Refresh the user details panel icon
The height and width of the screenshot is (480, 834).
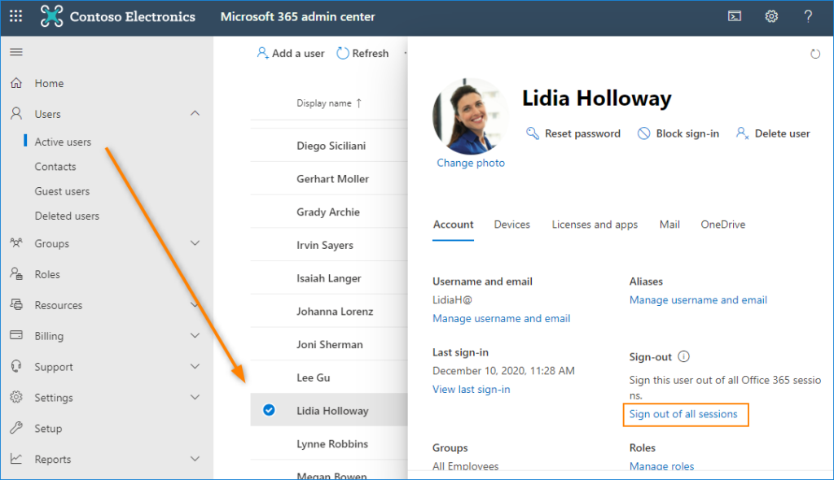[x=814, y=54]
